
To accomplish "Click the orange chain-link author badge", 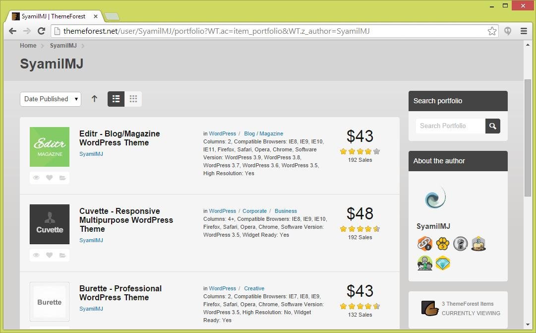I will pos(425,244).
